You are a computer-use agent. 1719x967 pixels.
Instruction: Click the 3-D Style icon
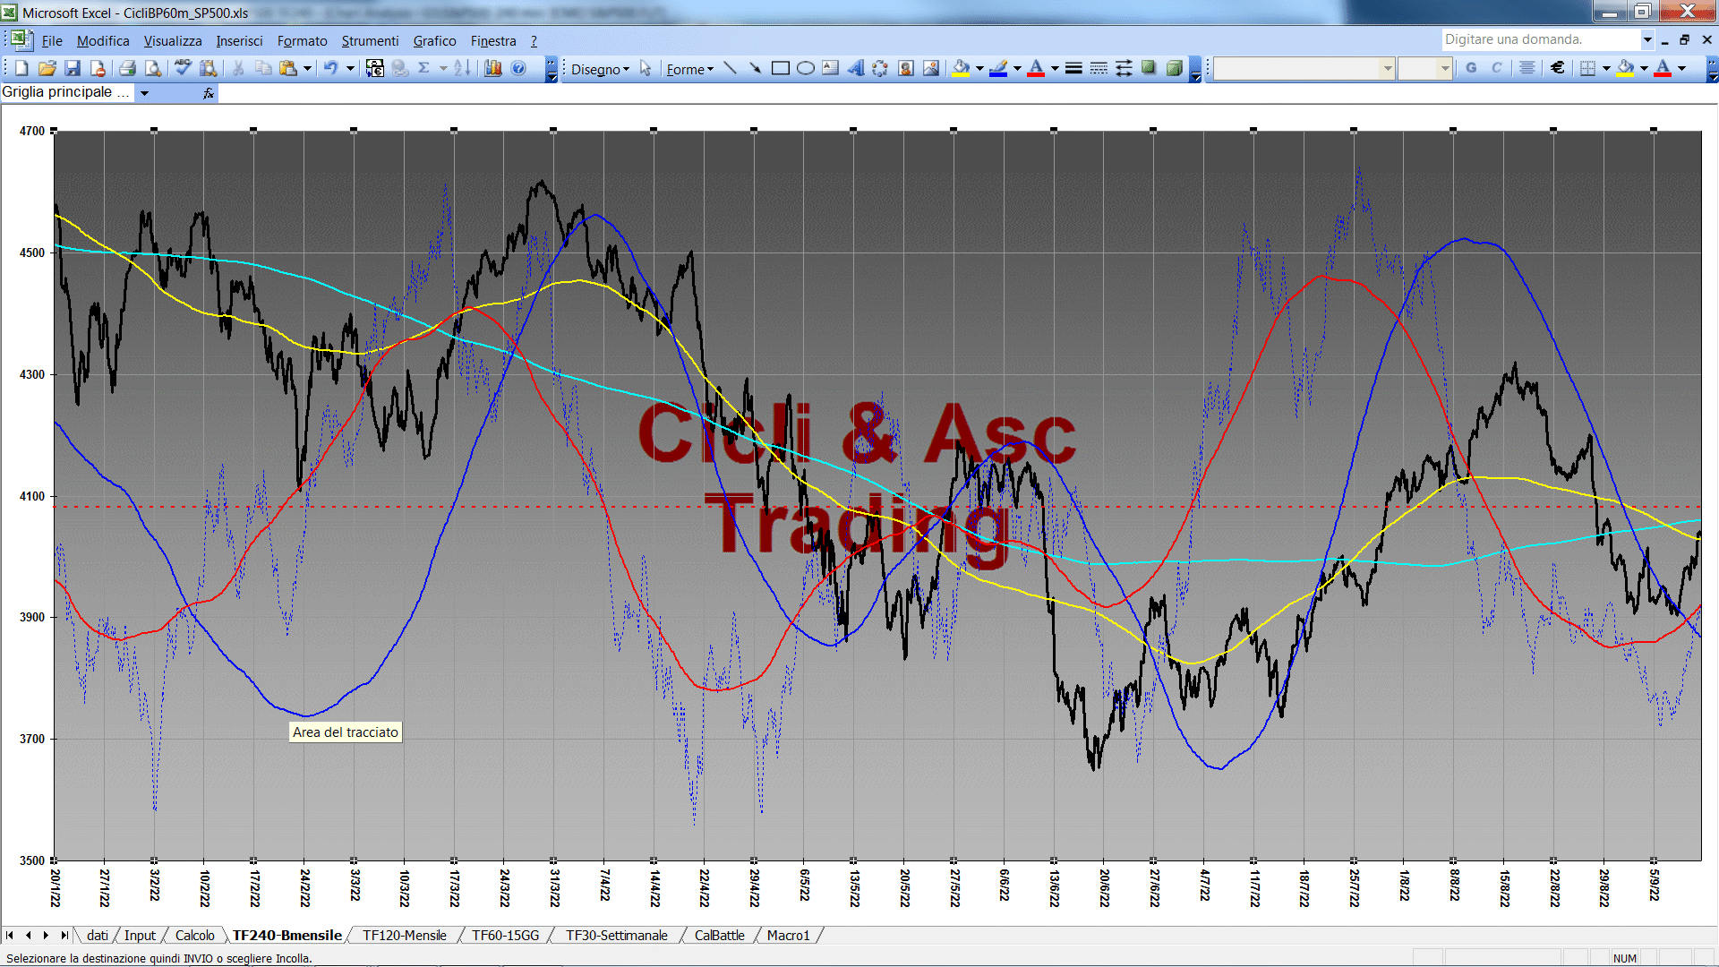(x=1174, y=68)
